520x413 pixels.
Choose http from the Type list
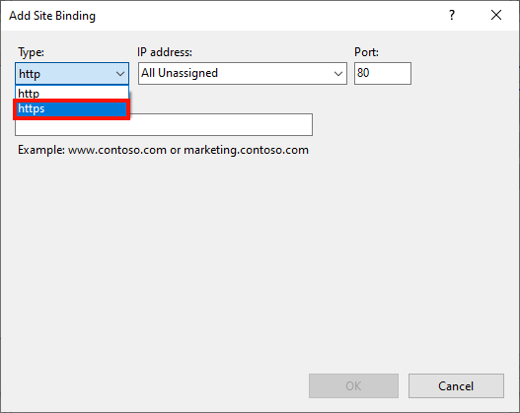[x=72, y=94]
